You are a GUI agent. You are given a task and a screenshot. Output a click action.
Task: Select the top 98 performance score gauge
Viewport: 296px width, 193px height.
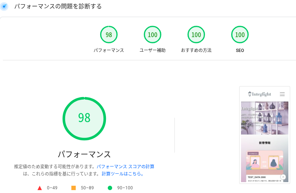pos(109,35)
